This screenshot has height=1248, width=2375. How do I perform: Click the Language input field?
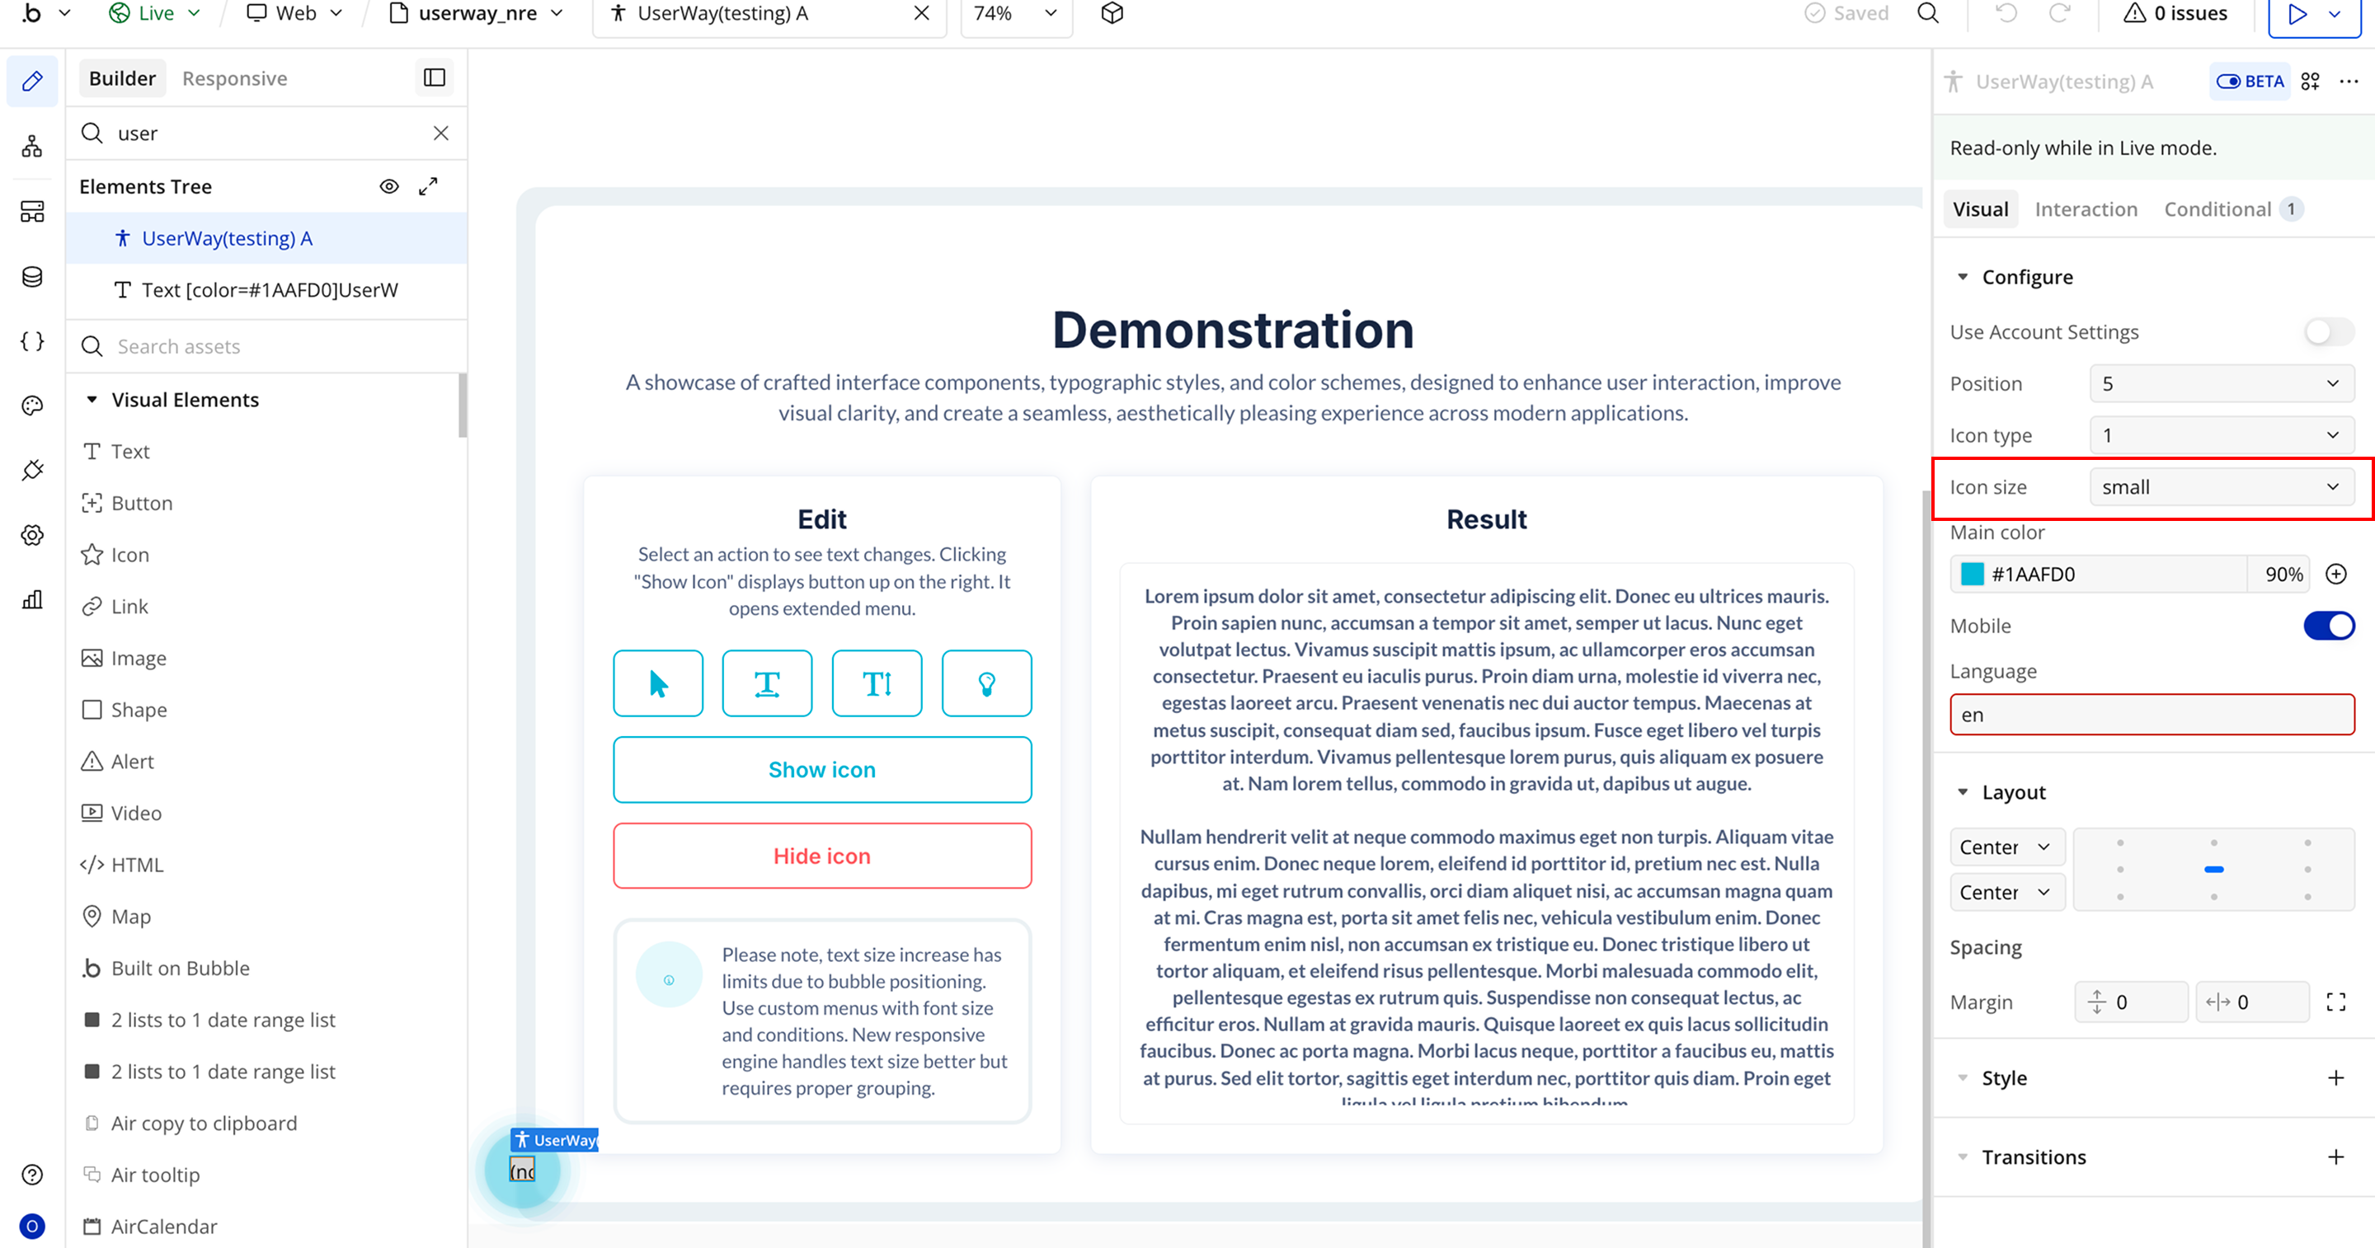coord(2151,715)
